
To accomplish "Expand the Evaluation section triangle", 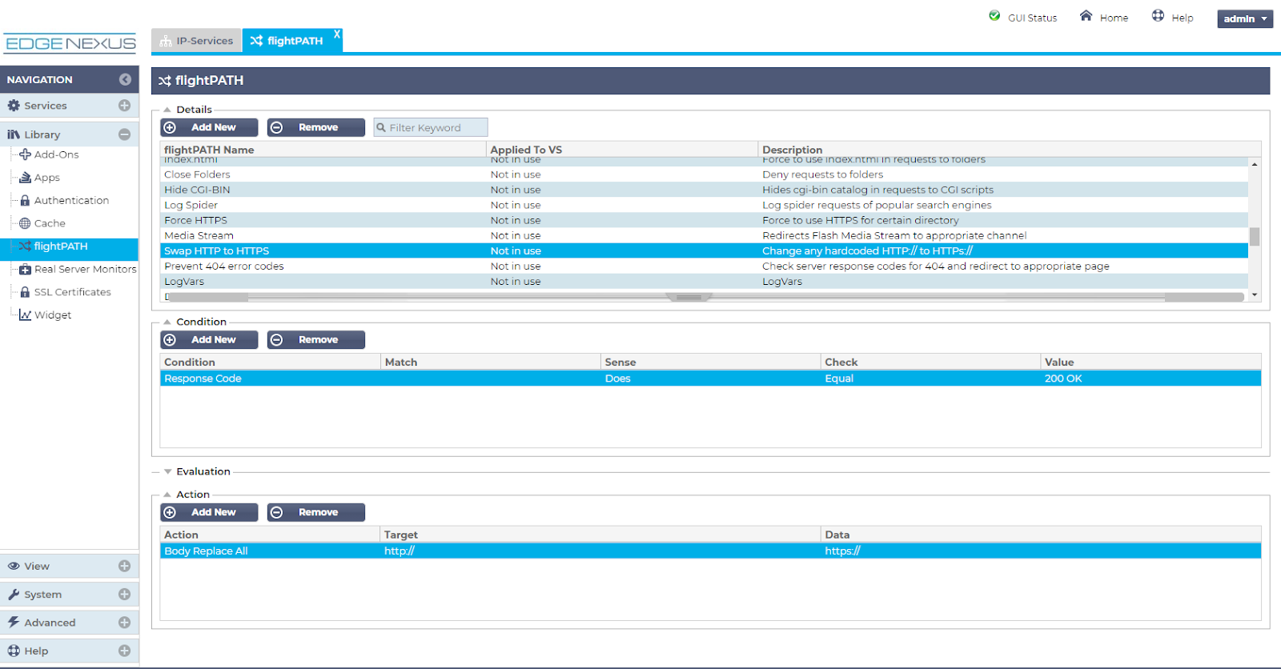I will click(x=167, y=471).
